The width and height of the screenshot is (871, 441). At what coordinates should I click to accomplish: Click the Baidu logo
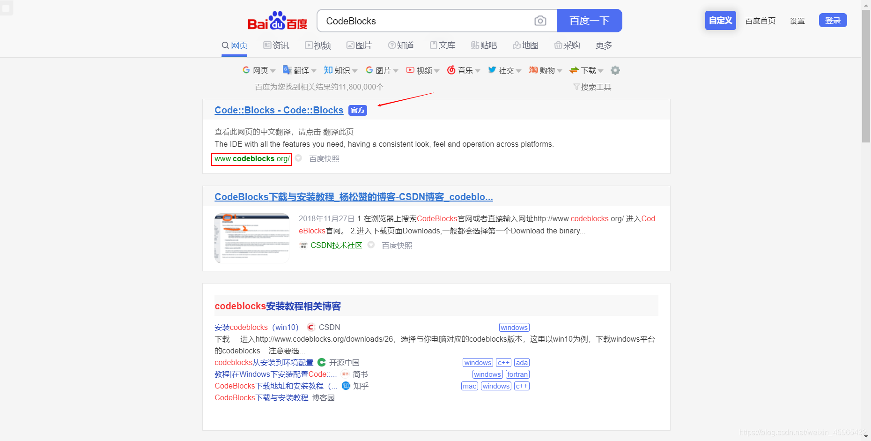click(x=277, y=21)
